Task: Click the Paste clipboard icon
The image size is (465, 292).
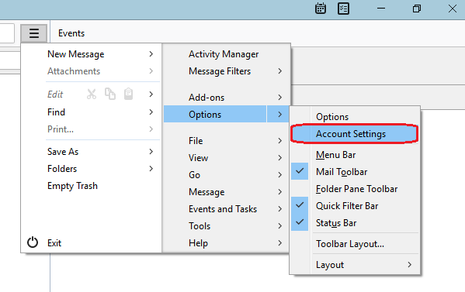Action: (x=128, y=94)
